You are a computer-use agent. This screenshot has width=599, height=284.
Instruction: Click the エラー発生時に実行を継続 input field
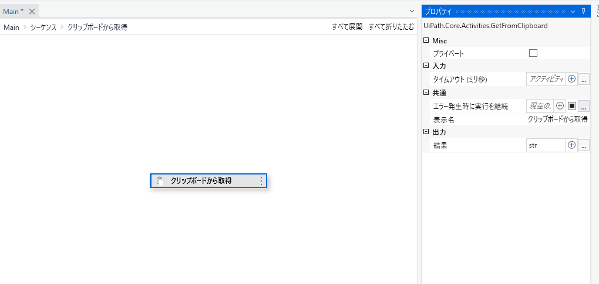[540, 105]
